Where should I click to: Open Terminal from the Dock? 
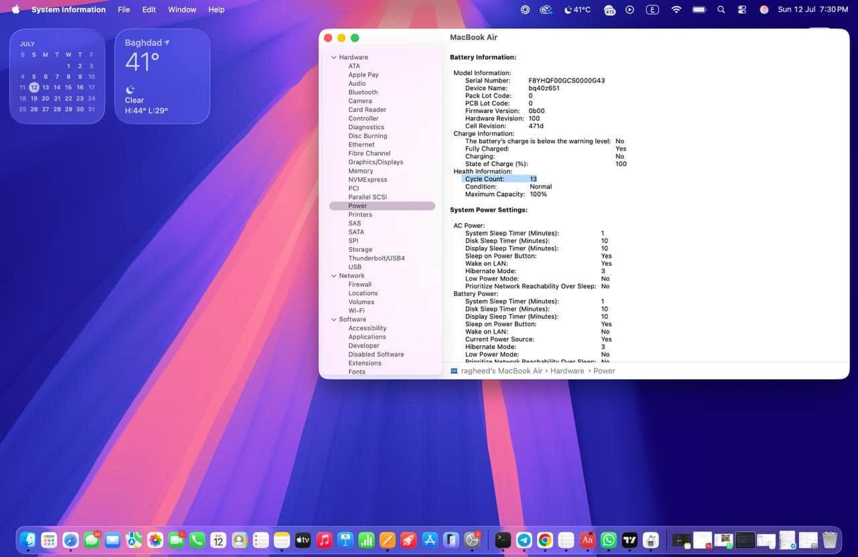click(x=503, y=540)
